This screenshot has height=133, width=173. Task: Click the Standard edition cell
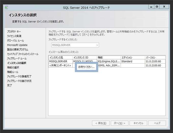[133, 61]
